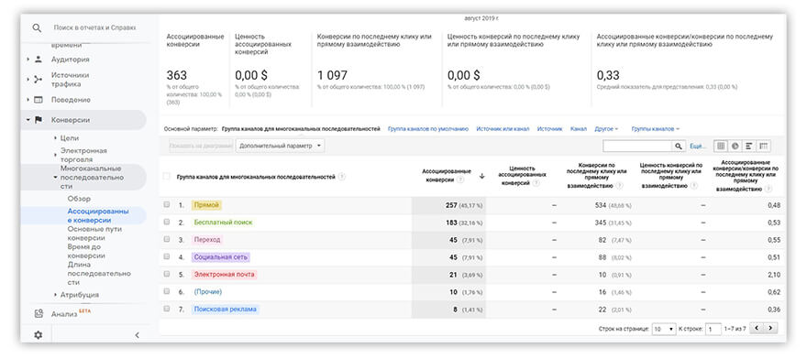Click help icon next to Группа каналов column header

coord(342,177)
